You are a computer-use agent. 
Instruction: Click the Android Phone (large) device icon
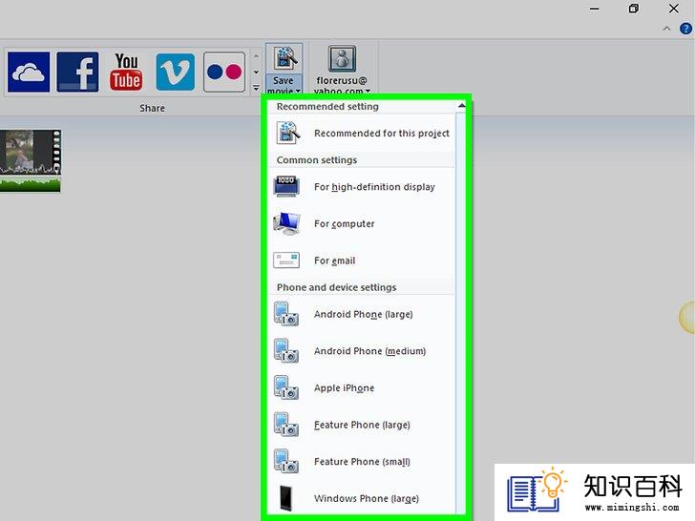coord(286,314)
